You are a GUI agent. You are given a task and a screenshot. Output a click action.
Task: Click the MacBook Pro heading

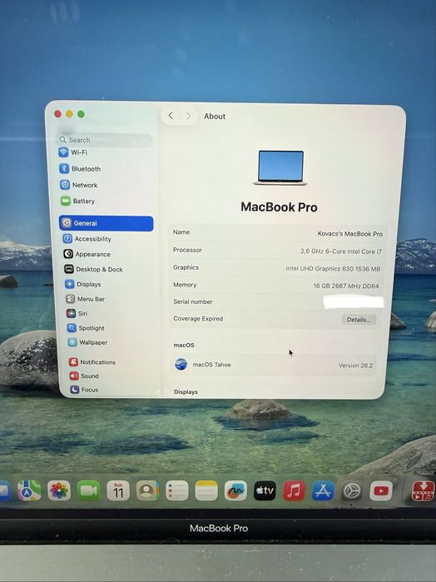279,207
